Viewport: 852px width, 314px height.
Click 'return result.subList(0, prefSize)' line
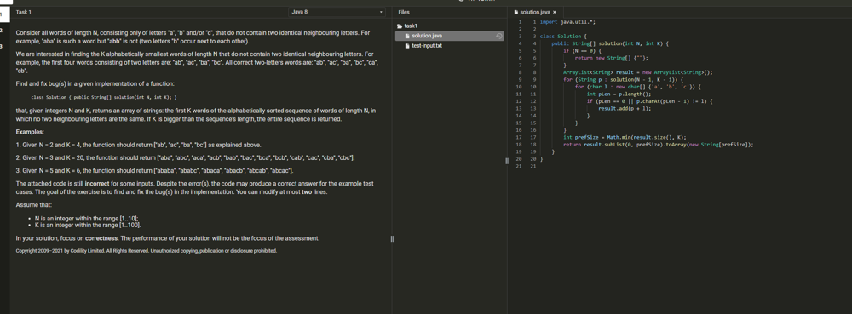click(658, 145)
